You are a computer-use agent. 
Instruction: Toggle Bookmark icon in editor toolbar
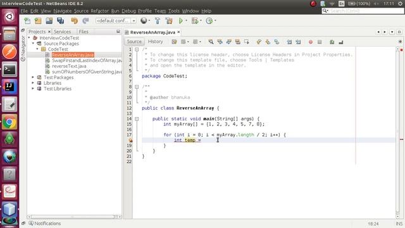277,42
